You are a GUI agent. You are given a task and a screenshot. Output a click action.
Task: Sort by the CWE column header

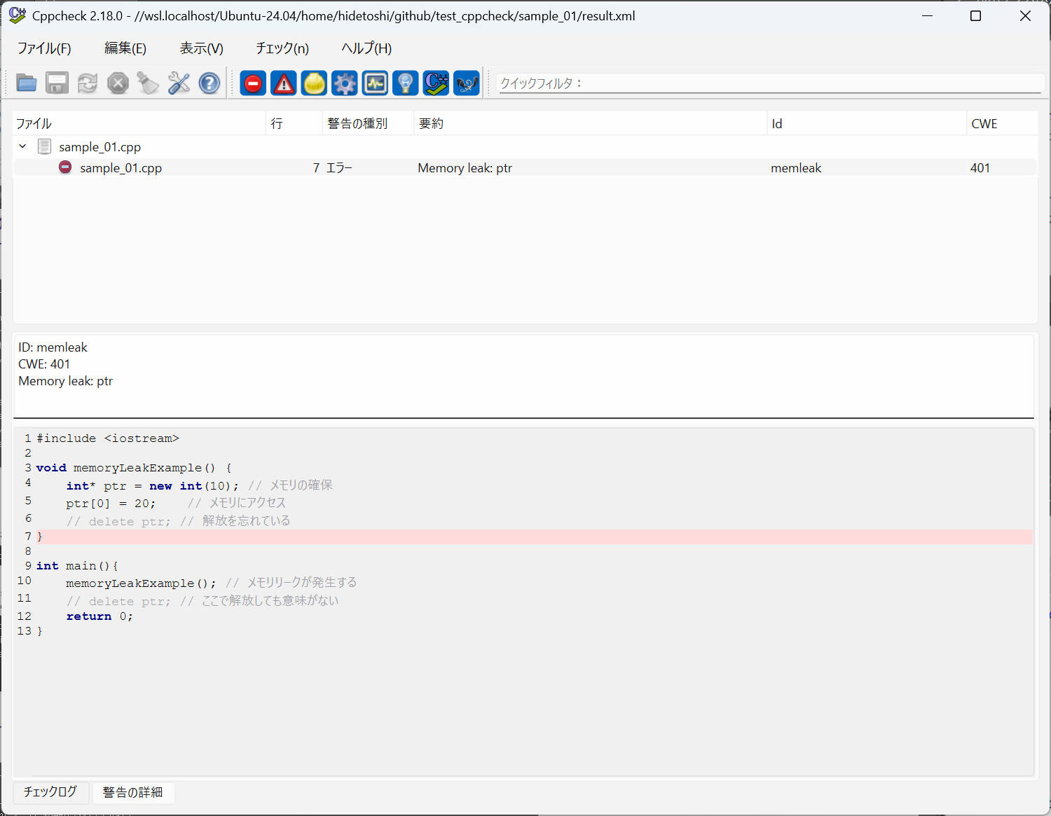[x=1002, y=123]
